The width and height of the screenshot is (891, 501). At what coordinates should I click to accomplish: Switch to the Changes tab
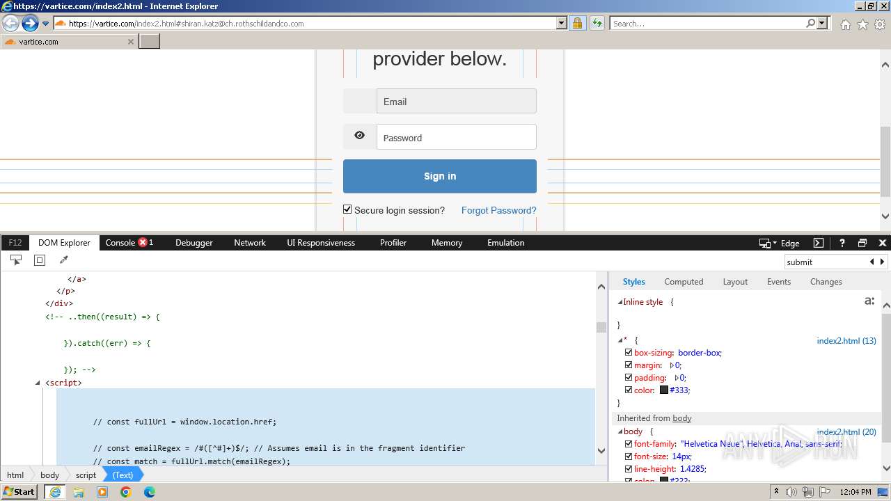(826, 282)
